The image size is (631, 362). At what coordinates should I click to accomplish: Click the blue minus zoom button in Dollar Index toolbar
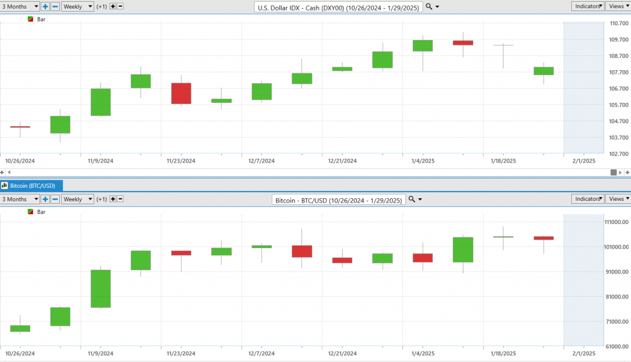(55, 6)
